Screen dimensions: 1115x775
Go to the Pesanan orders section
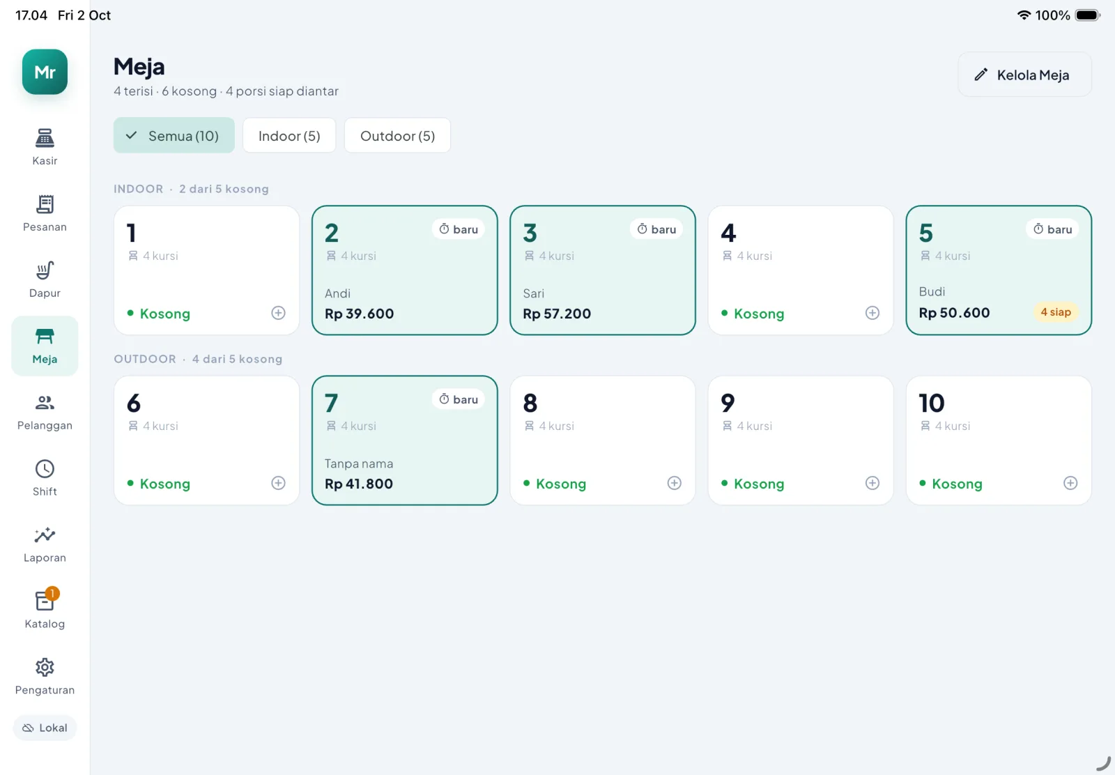coord(45,213)
